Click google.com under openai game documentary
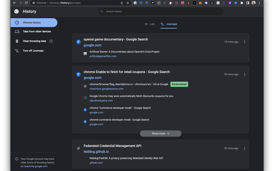 click(92, 45)
